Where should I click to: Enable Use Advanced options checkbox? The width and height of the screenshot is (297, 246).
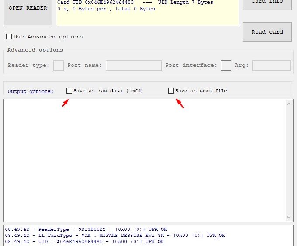click(9, 37)
